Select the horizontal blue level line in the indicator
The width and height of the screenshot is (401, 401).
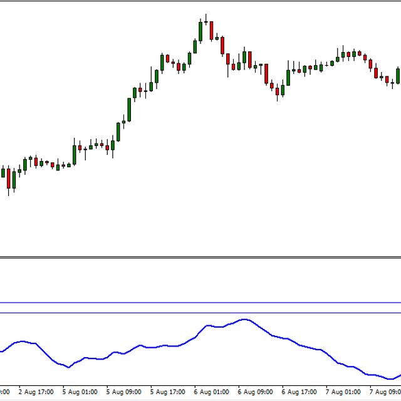[x=200, y=303]
